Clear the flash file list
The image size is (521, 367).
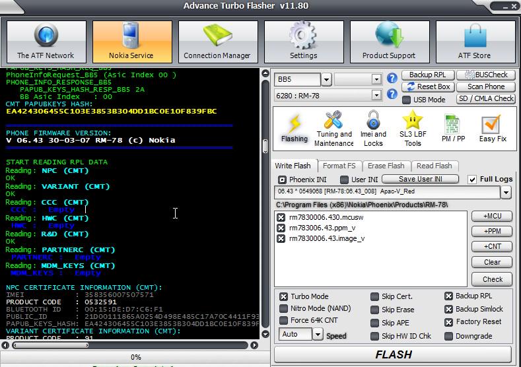[x=492, y=263]
